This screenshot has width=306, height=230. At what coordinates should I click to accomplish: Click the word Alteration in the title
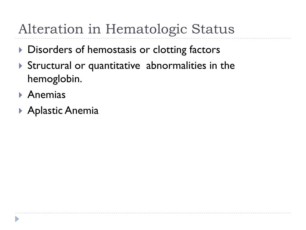tap(51, 29)
